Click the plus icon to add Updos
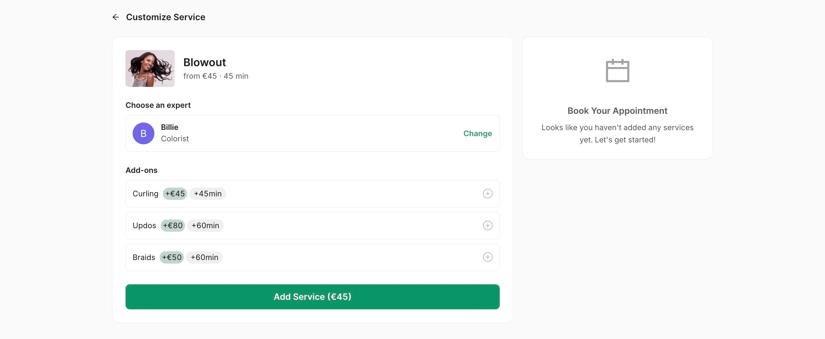 (488, 225)
